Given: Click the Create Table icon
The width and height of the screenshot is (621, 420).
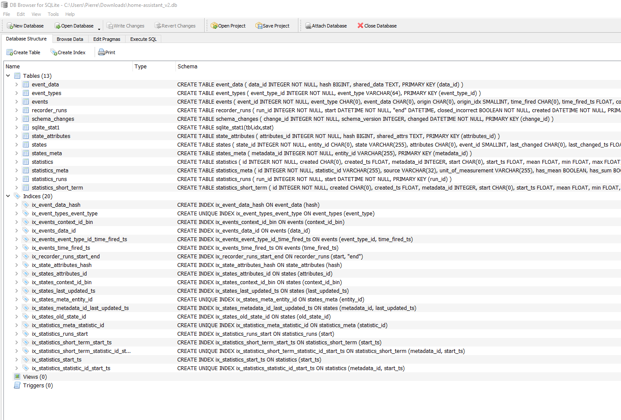Looking at the screenshot, I should tap(9, 52).
